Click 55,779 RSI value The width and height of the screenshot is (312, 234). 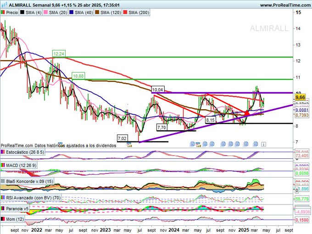[x=302, y=199]
